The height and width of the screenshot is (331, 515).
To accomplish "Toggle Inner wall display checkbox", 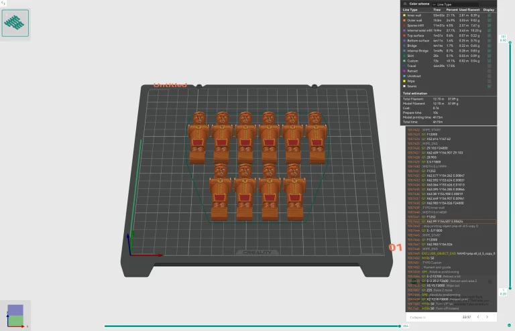I will pos(490,15).
